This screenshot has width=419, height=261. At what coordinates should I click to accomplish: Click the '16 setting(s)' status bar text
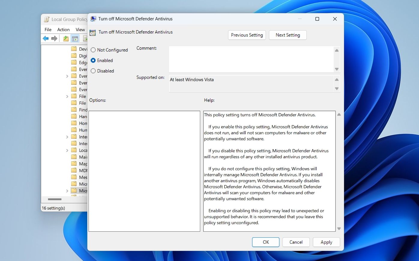click(53, 208)
